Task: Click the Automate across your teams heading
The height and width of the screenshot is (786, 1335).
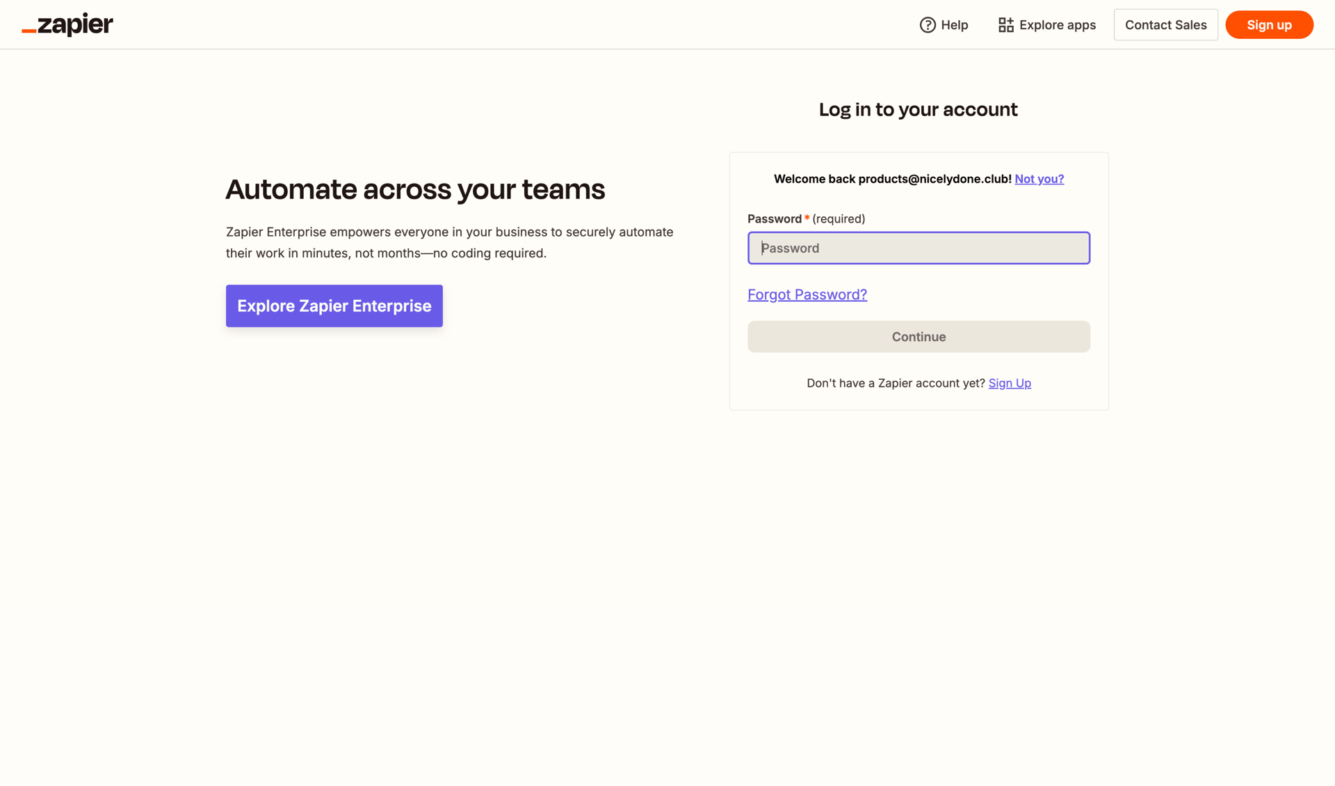Action: pos(415,189)
